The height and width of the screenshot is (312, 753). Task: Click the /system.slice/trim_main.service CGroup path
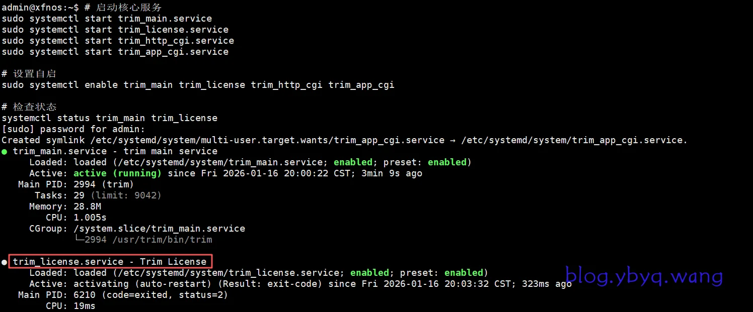pos(159,229)
